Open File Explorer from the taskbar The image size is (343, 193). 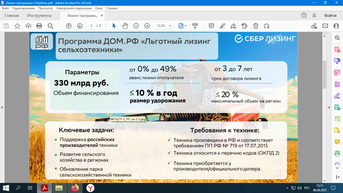pos(59,188)
